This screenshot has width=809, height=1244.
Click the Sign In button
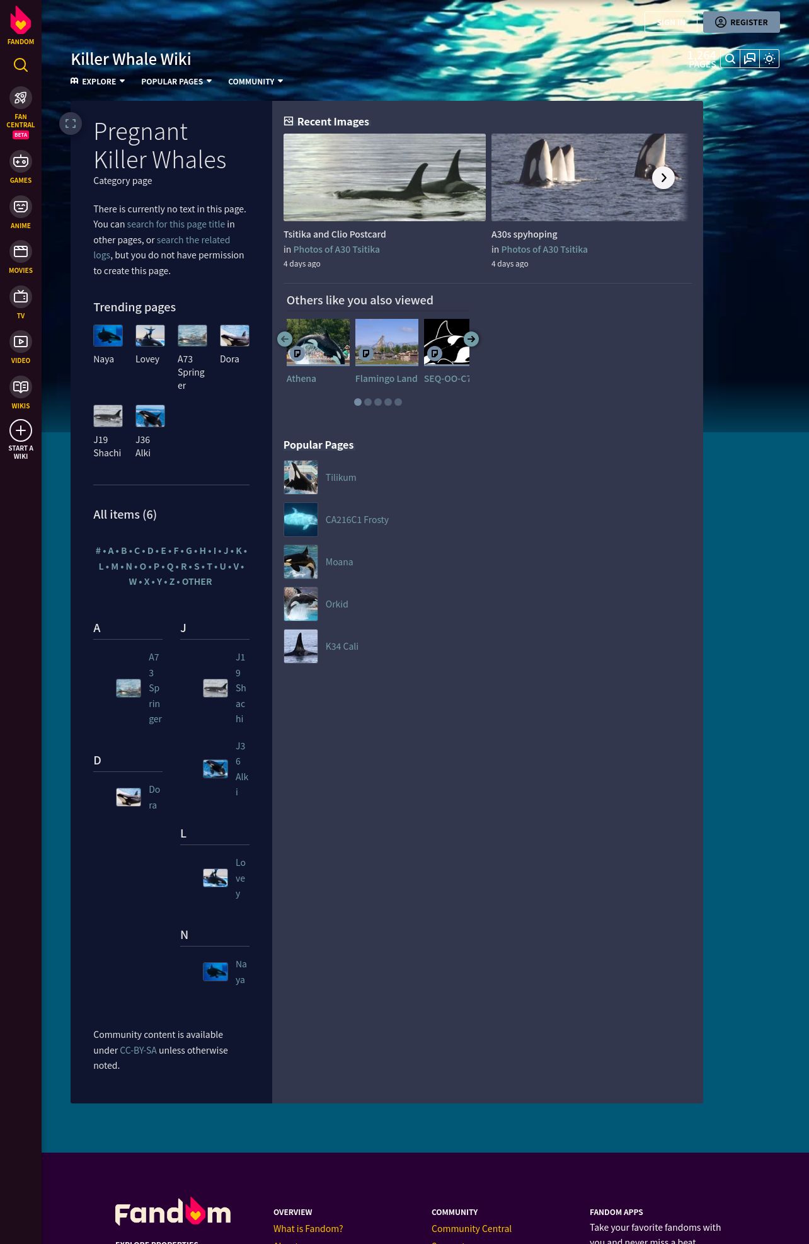(x=670, y=22)
